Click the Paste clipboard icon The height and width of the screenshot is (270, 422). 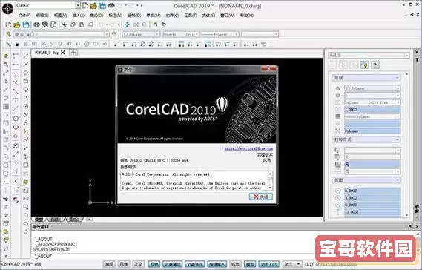click(82, 24)
